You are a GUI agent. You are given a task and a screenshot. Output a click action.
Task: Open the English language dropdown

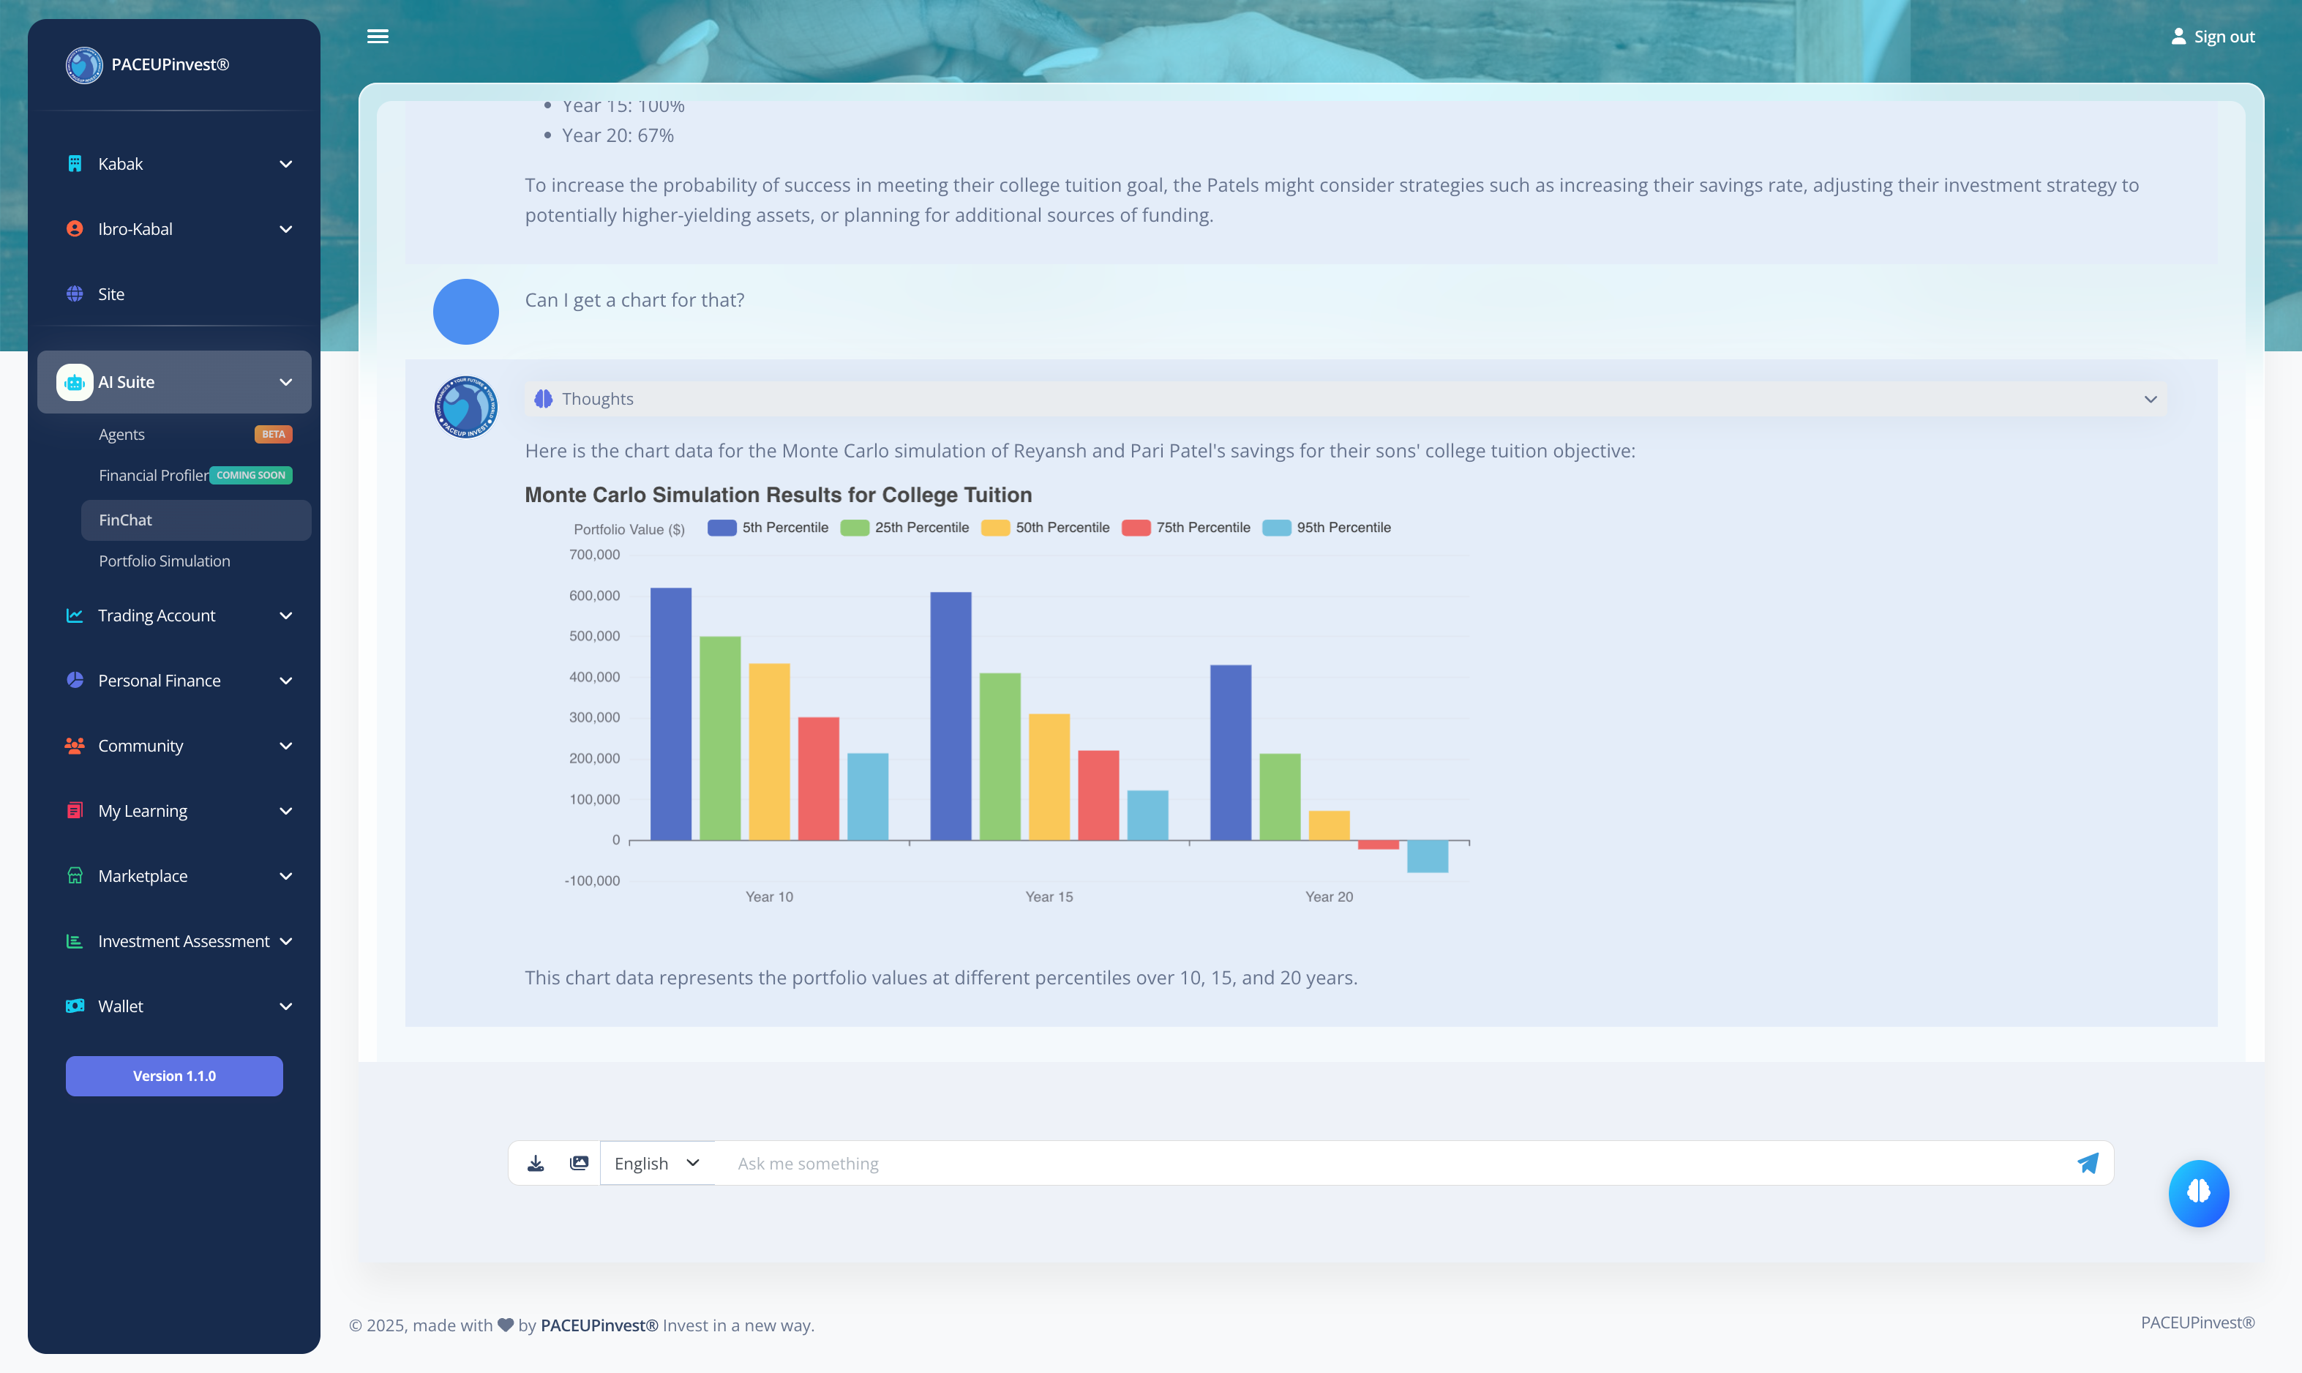click(656, 1163)
